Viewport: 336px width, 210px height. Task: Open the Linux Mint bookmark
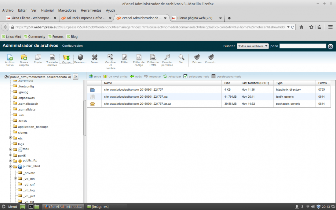(12, 37)
